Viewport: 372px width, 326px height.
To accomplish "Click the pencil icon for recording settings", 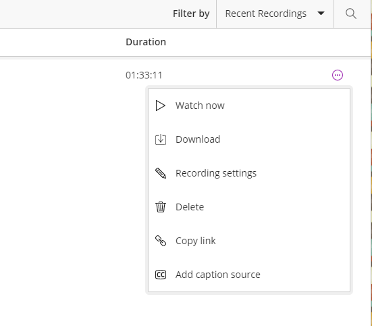I will (161, 173).
